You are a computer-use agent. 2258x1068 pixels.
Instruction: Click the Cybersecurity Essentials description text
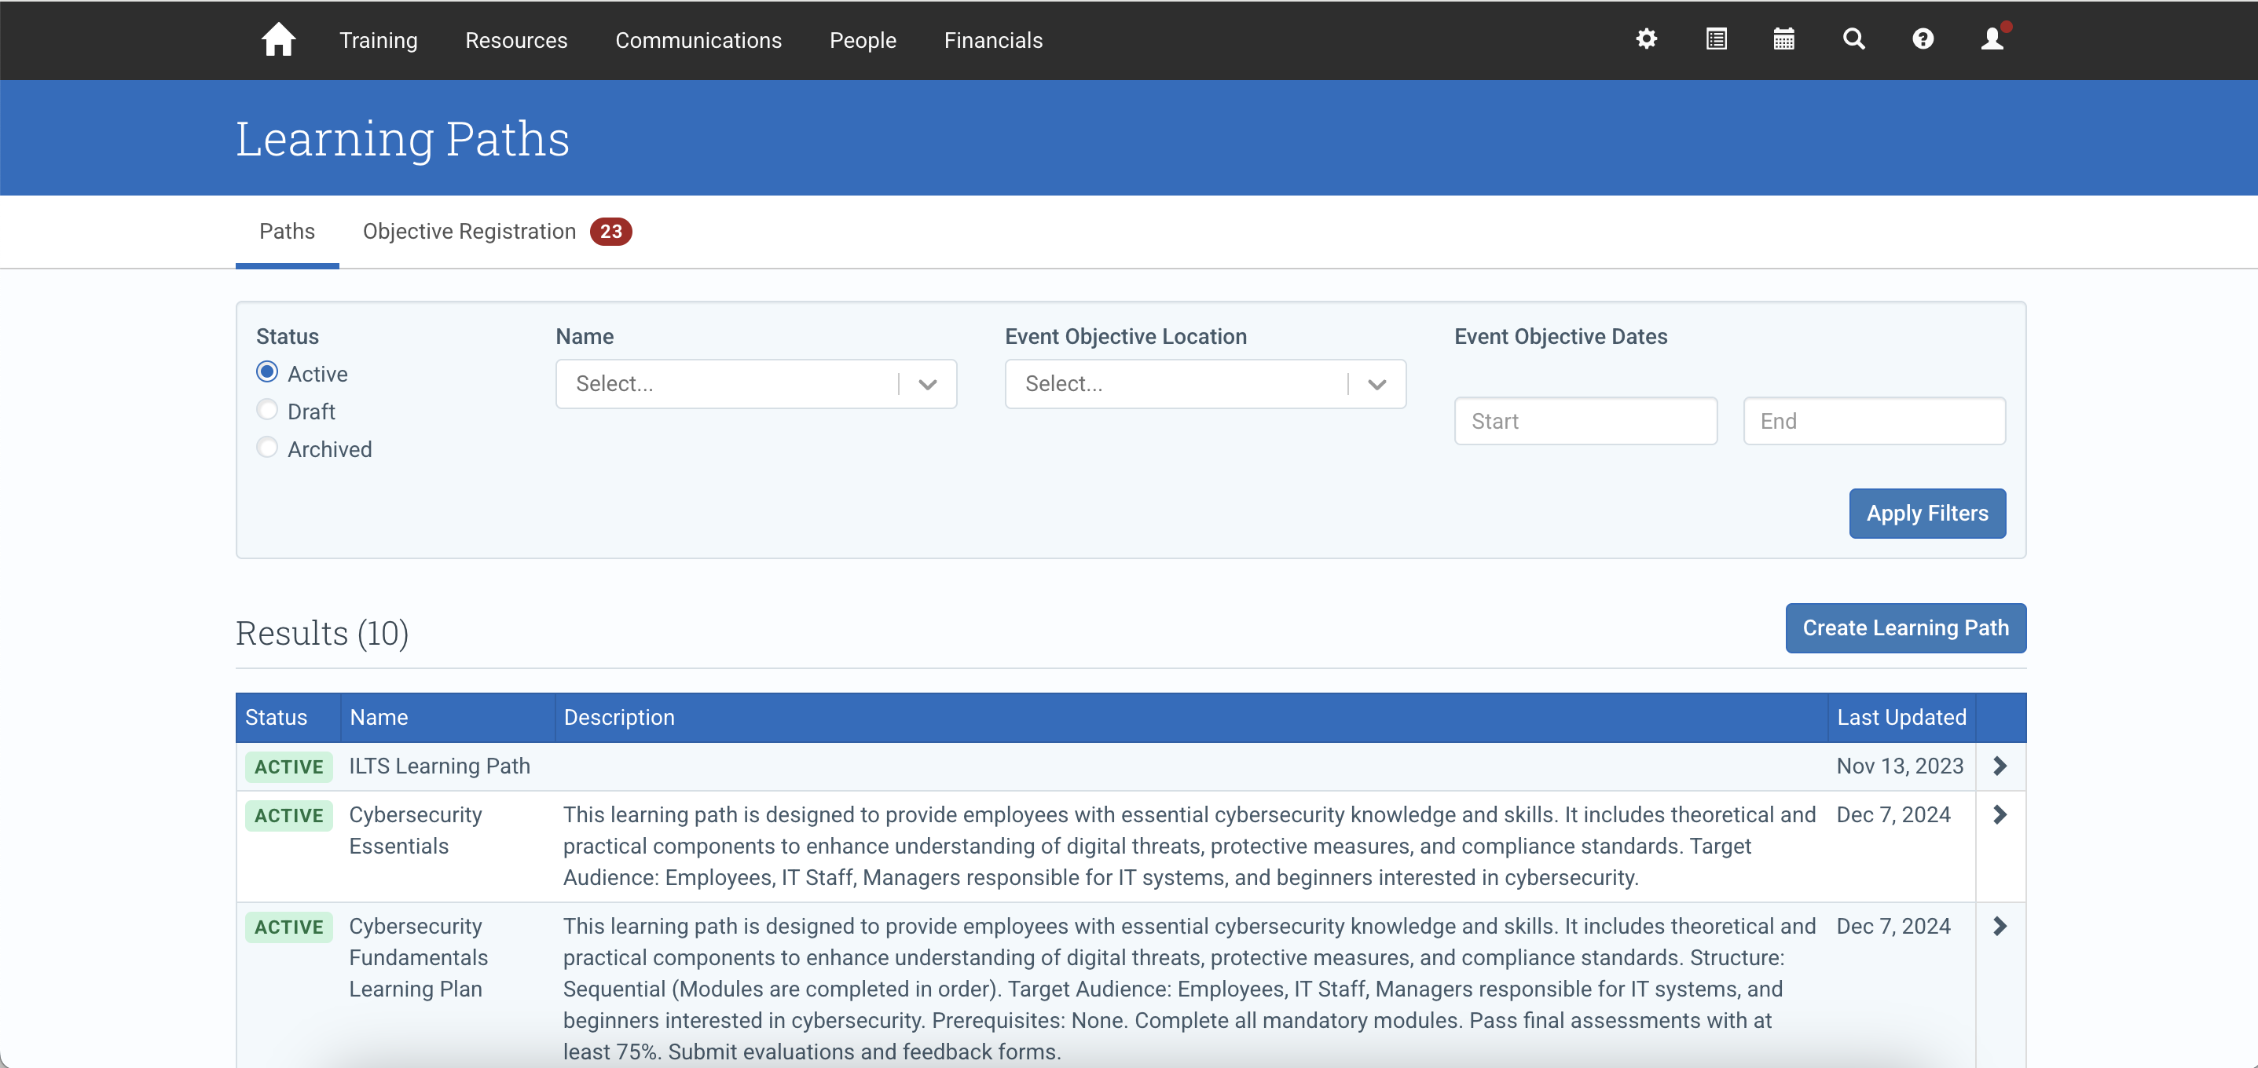pyautogui.click(x=1189, y=847)
